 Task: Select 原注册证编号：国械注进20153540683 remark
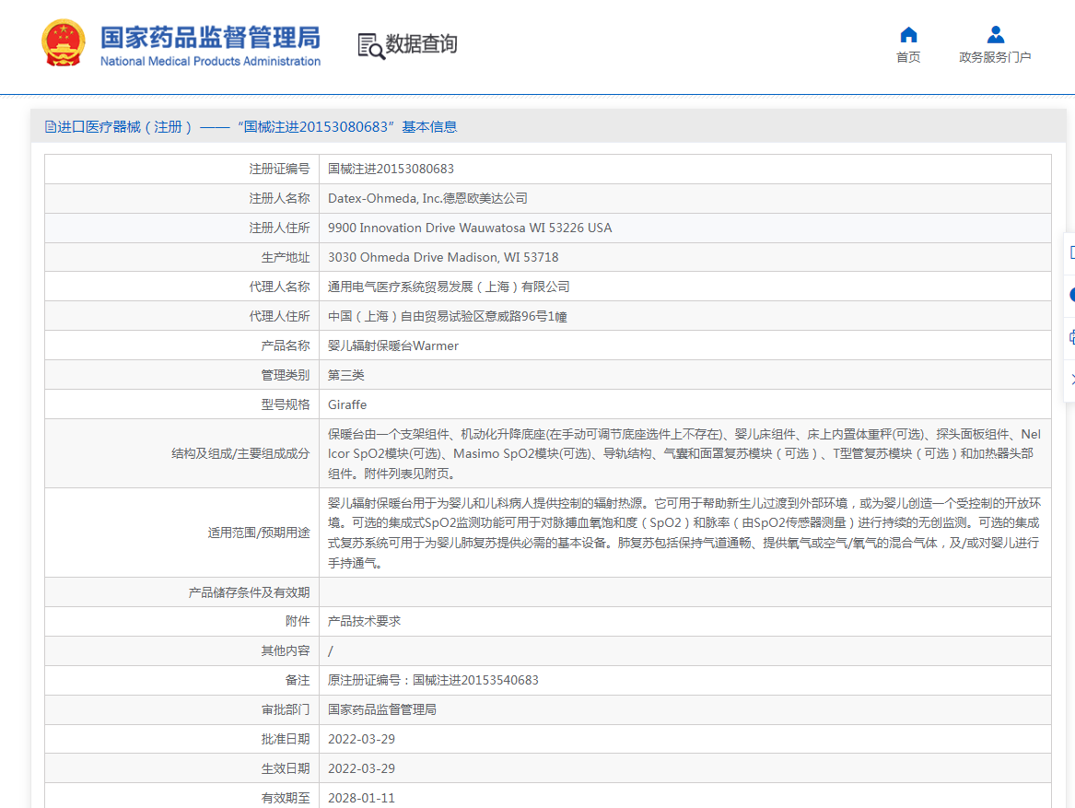tap(433, 681)
